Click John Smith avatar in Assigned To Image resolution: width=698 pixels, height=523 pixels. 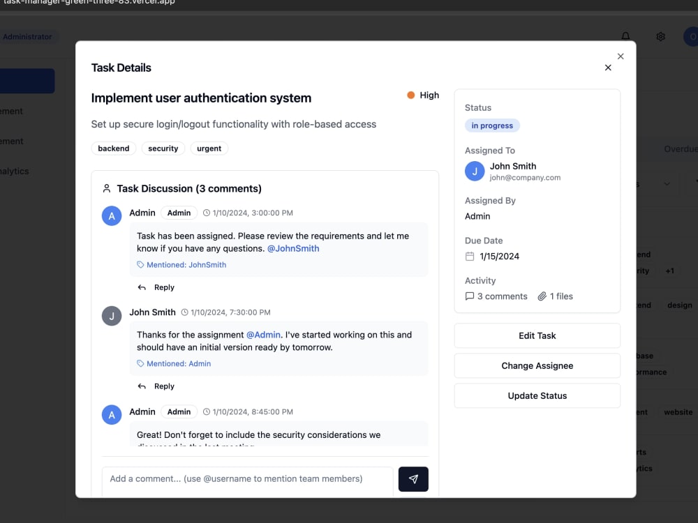(x=475, y=172)
